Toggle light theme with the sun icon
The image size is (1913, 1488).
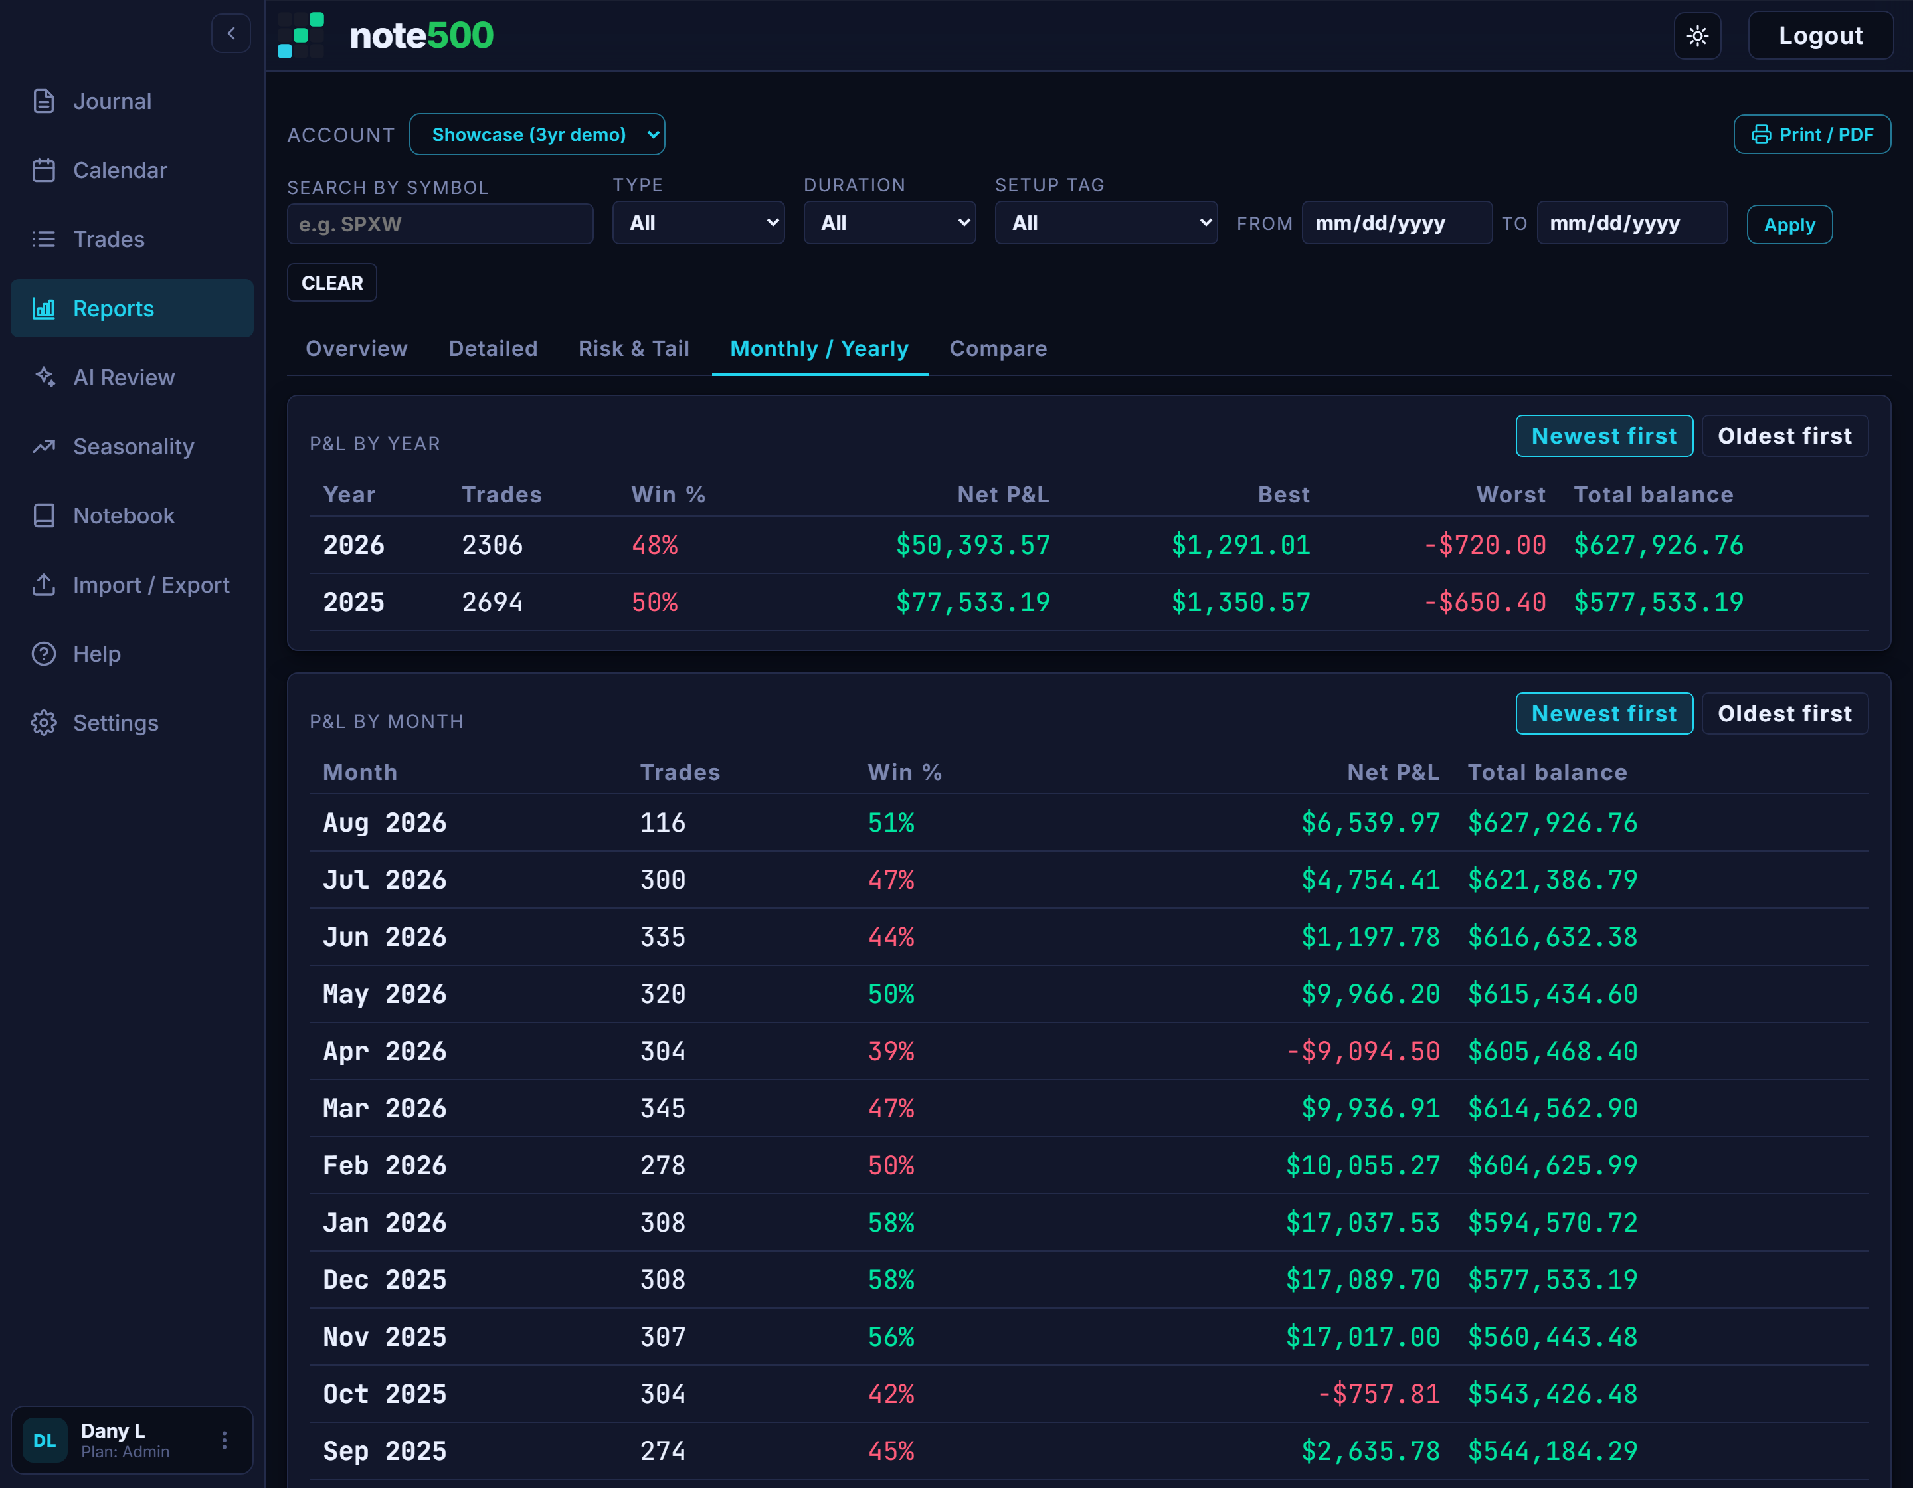[1696, 36]
